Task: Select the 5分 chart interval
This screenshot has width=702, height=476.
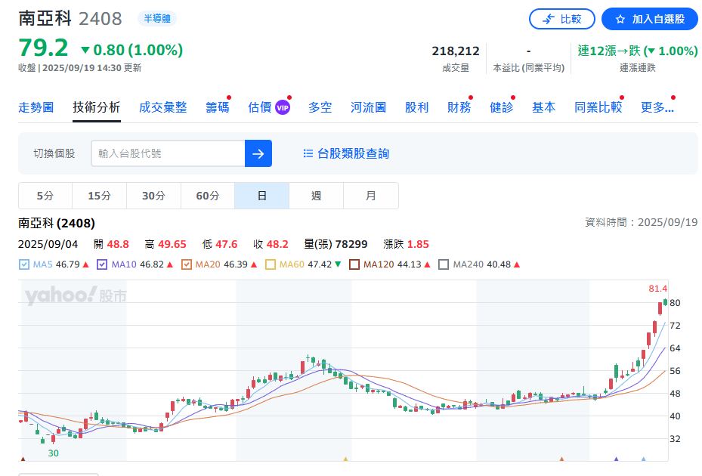Action: coord(45,196)
